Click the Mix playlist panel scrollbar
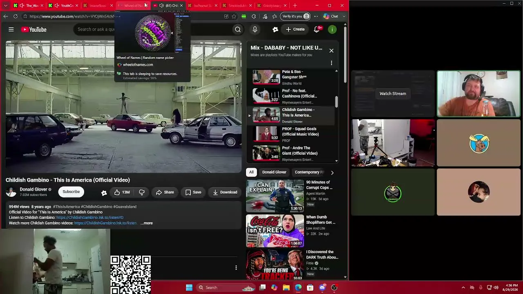 (x=336, y=102)
